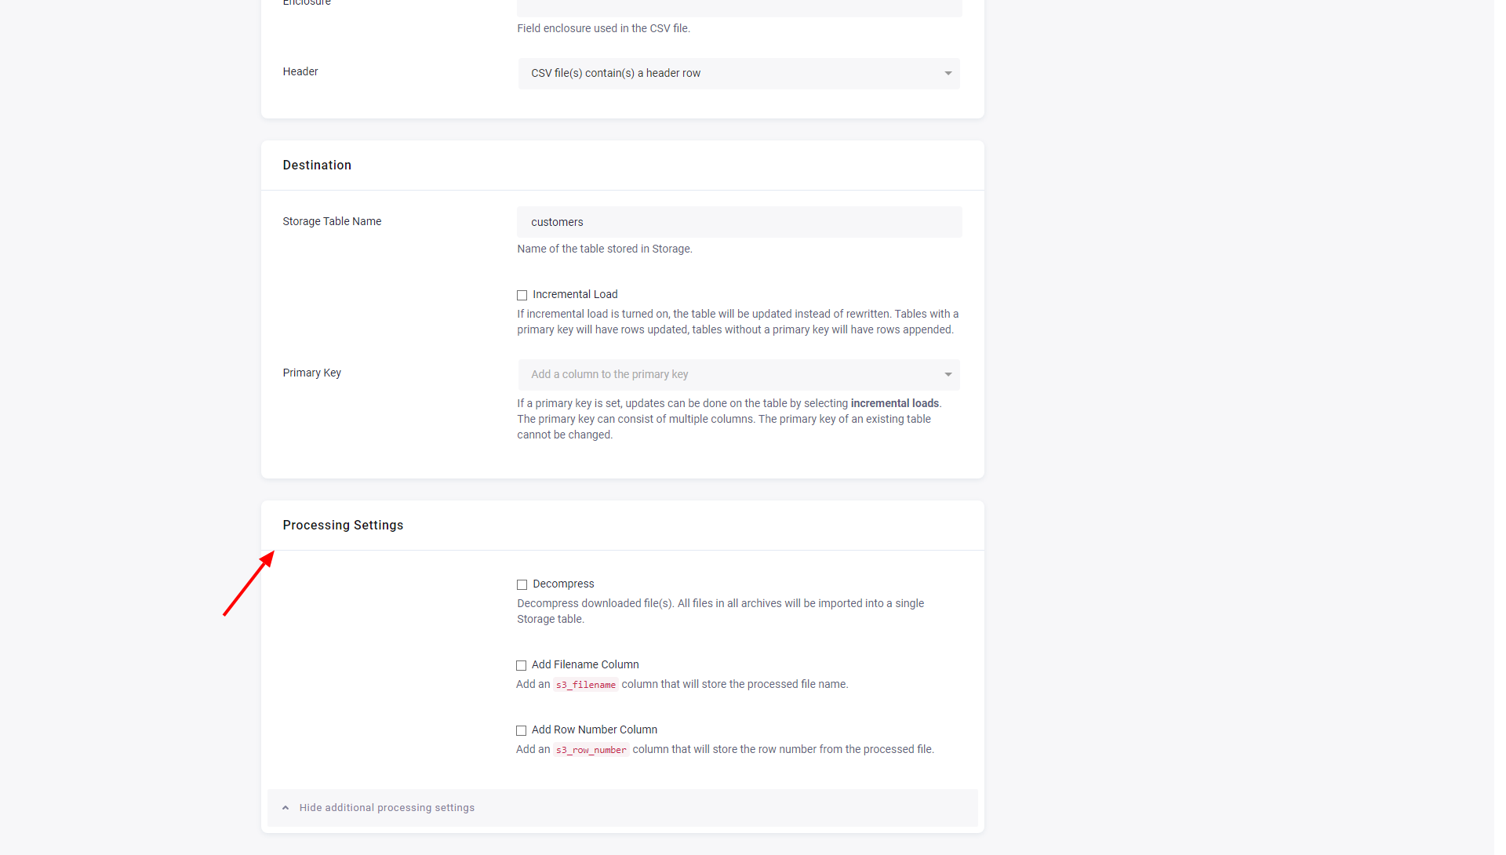Click the Header field label
The height and width of the screenshot is (855, 1506).
300,71
